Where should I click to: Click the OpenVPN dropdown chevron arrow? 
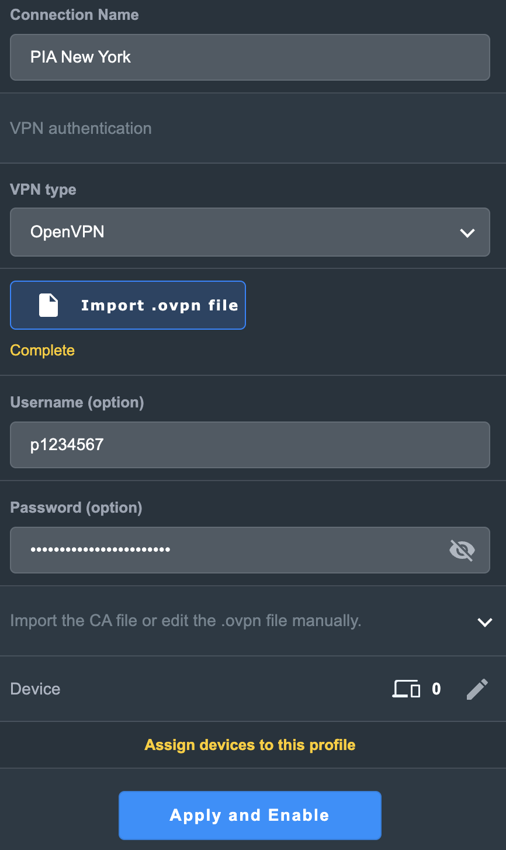[x=467, y=233]
